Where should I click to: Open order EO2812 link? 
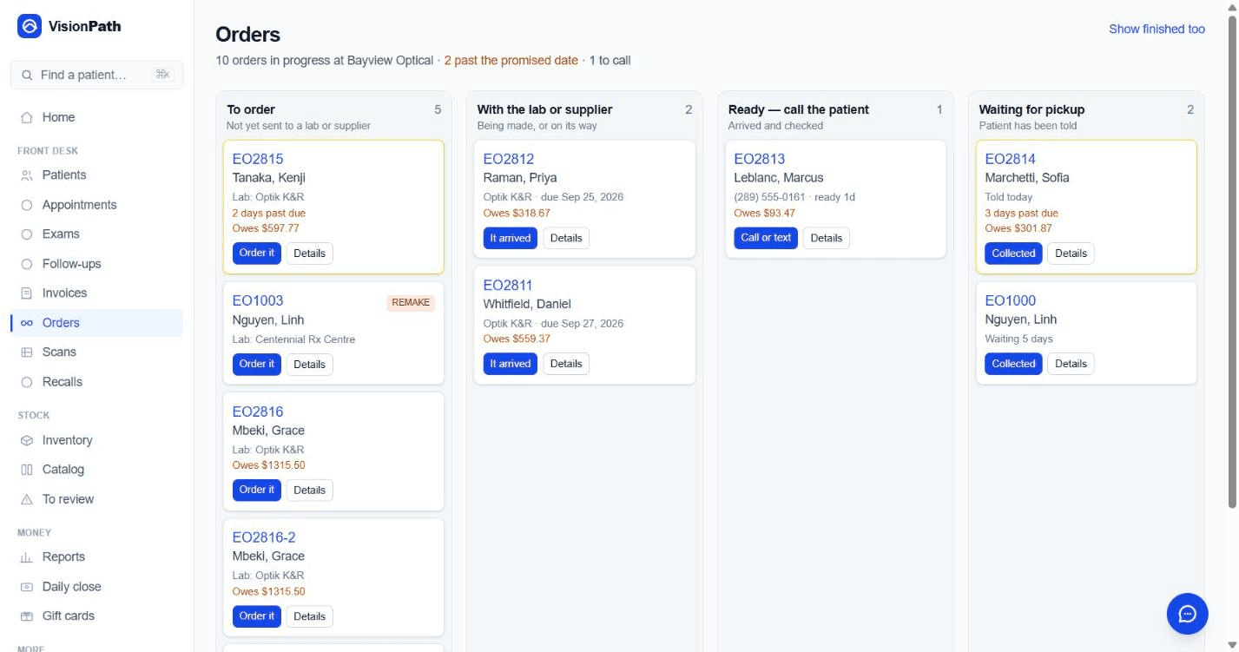tap(509, 159)
